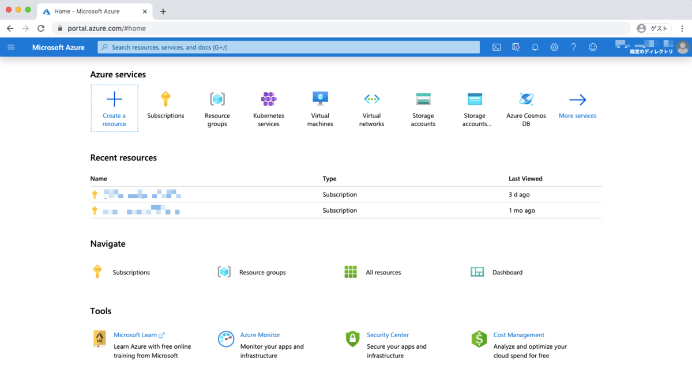
Task: Open Storage accounts icon
Action: pos(423,99)
